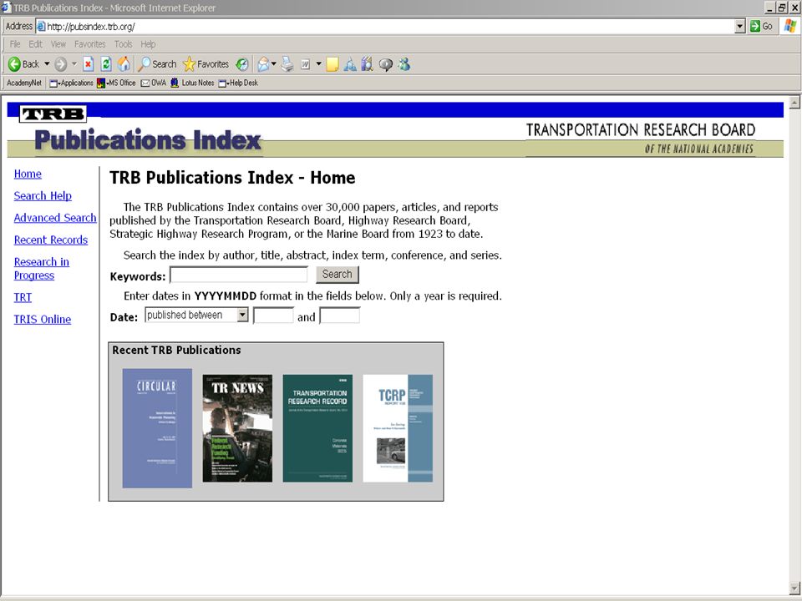Open the Applications links folder

pyautogui.click(x=71, y=83)
